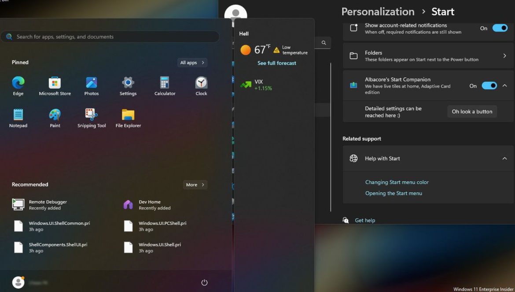This screenshot has width=515, height=292.
Task: Click the orange sun weather icon
Action: coord(245,50)
